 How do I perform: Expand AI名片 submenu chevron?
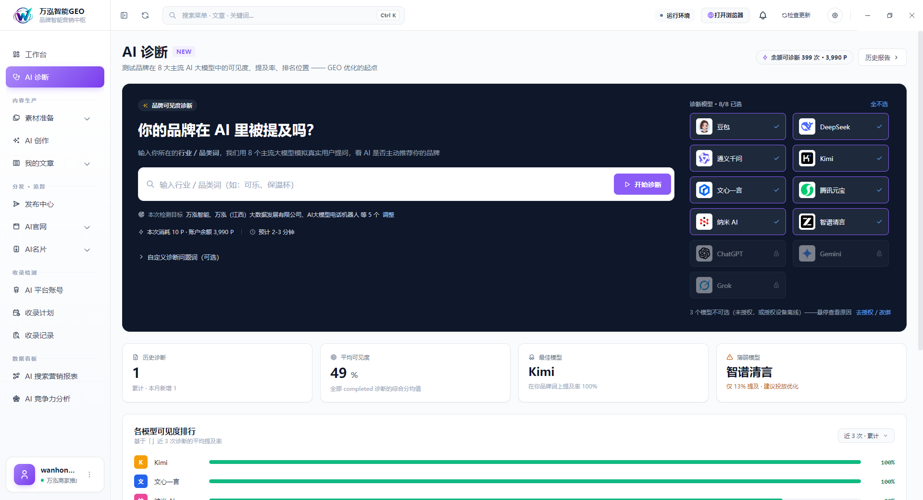[x=87, y=250]
